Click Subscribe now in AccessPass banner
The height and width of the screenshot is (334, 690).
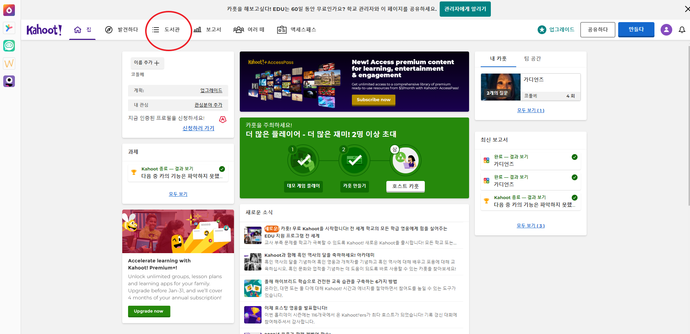coord(373,100)
